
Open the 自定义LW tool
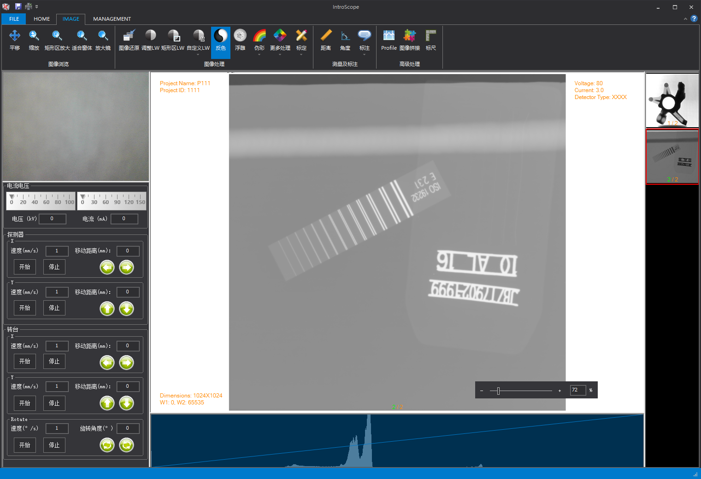click(198, 40)
